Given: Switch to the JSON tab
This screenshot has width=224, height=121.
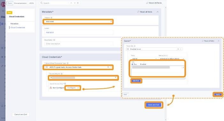Looking at the screenshot, I should pyautogui.click(x=31, y=3).
